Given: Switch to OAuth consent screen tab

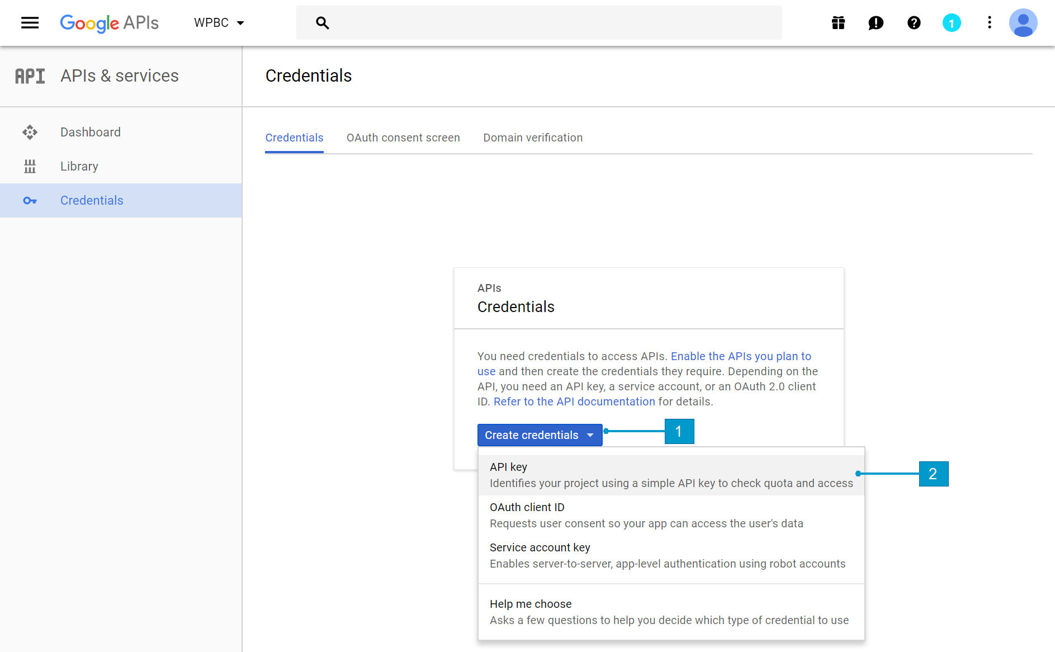Looking at the screenshot, I should point(403,138).
